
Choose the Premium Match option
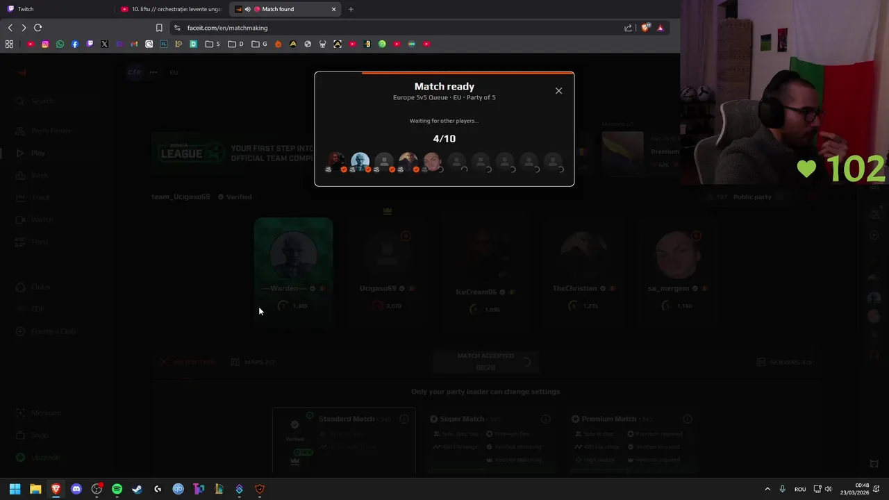(x=632, y=441)
